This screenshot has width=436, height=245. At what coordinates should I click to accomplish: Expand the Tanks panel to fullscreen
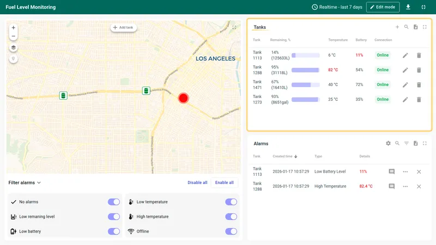425,27
